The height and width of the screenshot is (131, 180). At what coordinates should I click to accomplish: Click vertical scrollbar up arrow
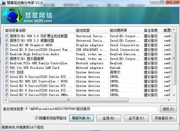(174, 30)
